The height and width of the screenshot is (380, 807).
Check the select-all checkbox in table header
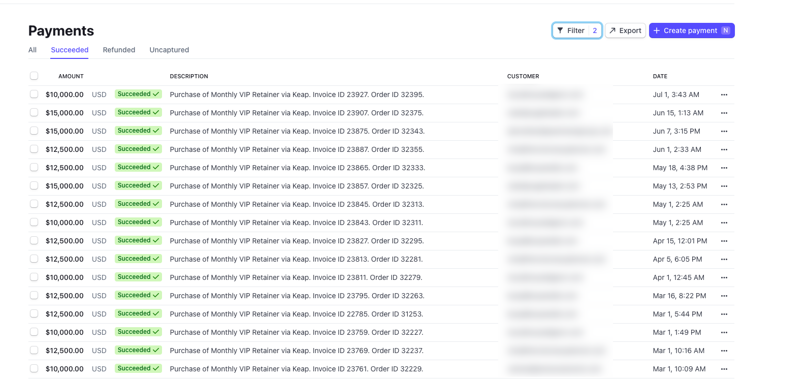(34, 76)
